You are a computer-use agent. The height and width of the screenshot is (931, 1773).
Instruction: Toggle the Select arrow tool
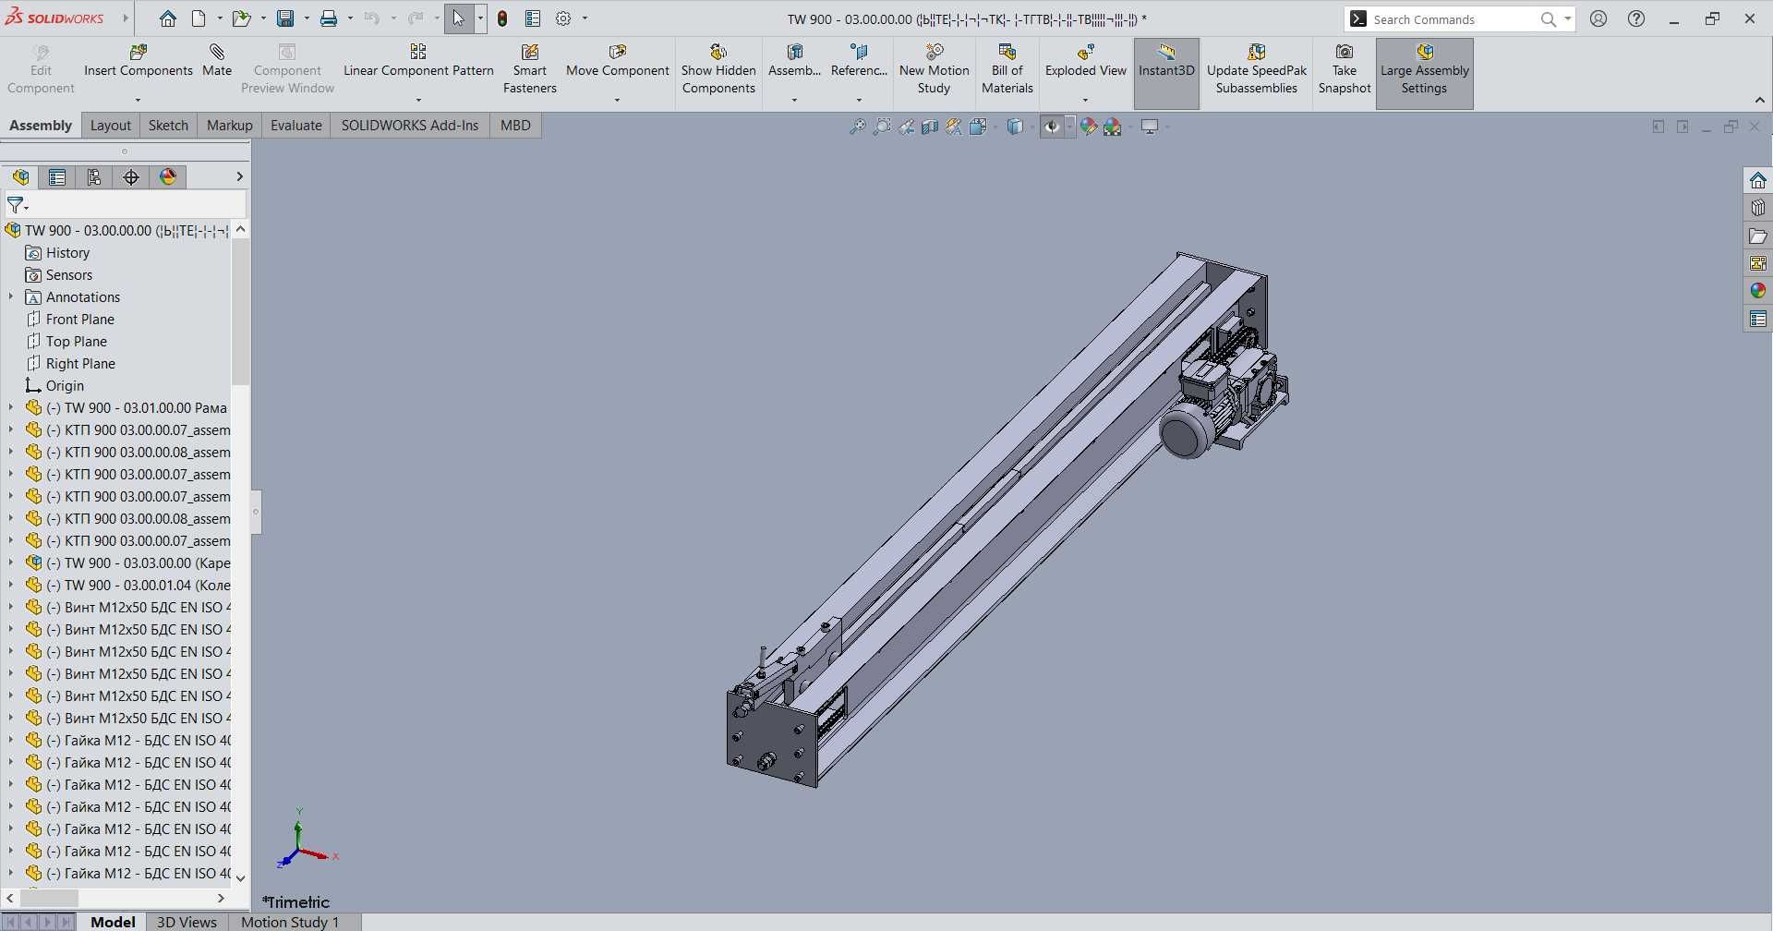(x=459, y=18)
